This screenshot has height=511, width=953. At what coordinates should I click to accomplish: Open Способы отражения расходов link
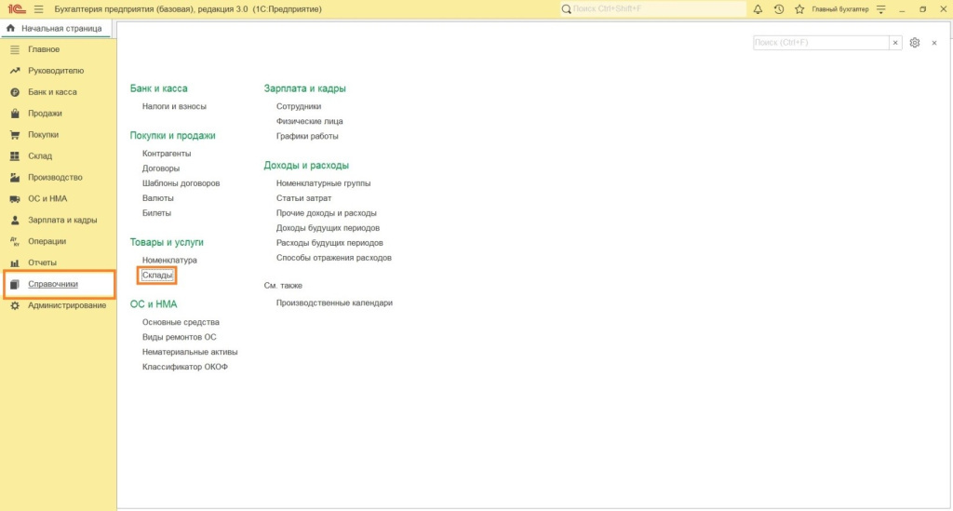click(334, 257)
